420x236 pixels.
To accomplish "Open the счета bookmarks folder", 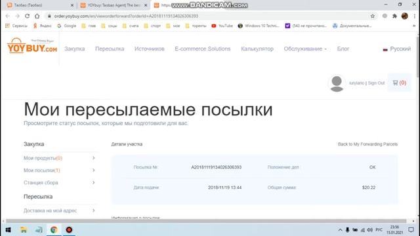I will (131, 26).
